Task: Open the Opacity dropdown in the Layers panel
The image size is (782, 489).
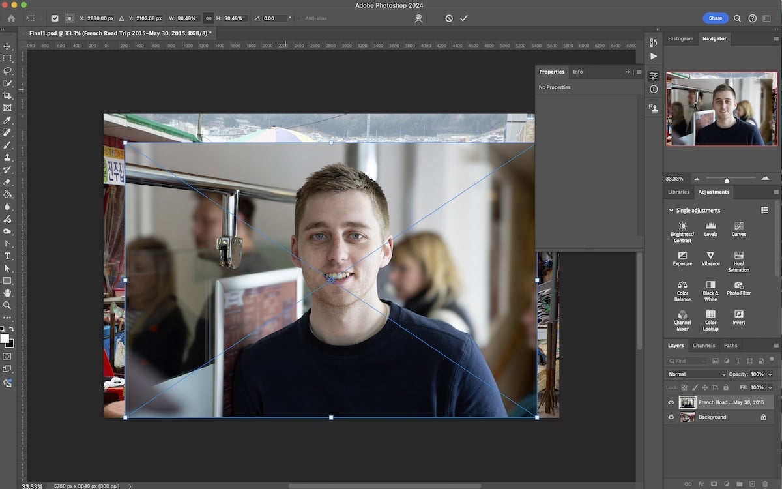Action: tap(770, 374)
